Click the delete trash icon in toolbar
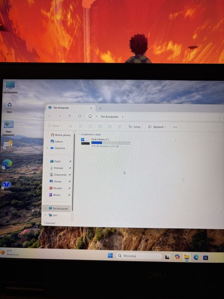Image resolution: width=224 pixels, height=299 pixels. pyautogui.click(x=120, y=126)
